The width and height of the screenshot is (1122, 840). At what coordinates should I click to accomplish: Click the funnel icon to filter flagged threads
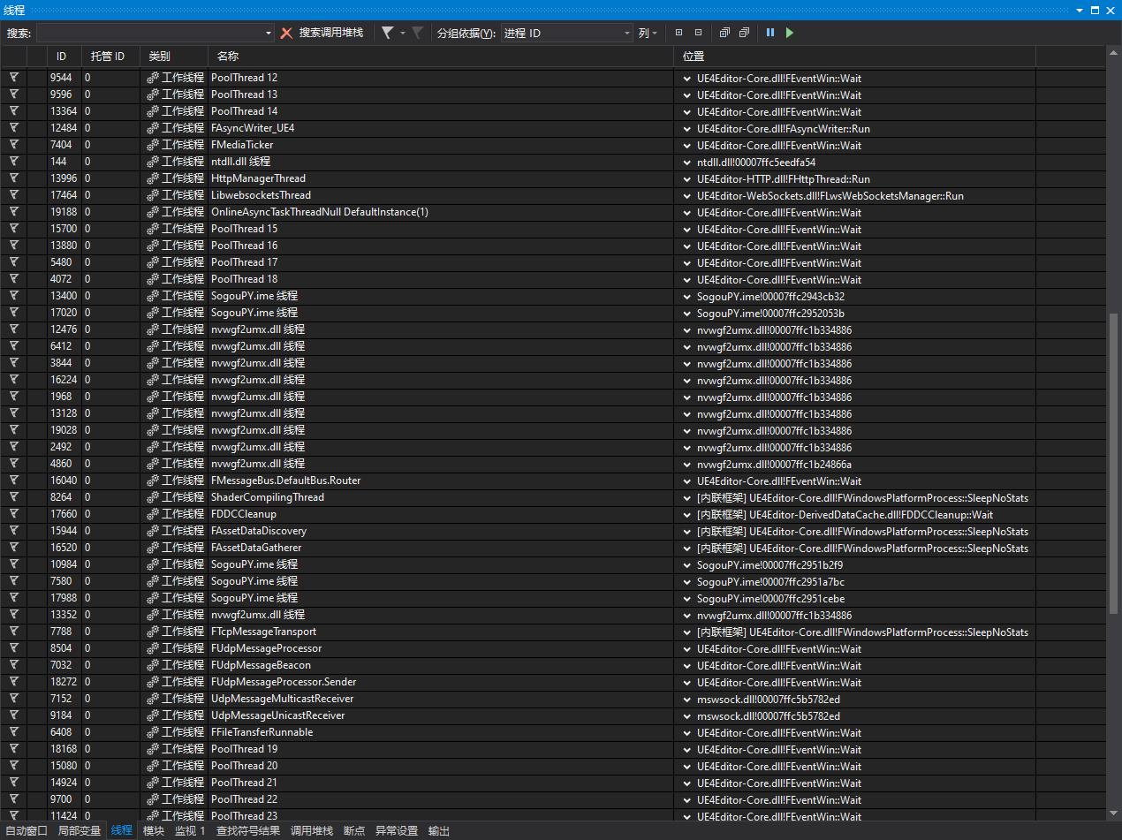(386, 33)
